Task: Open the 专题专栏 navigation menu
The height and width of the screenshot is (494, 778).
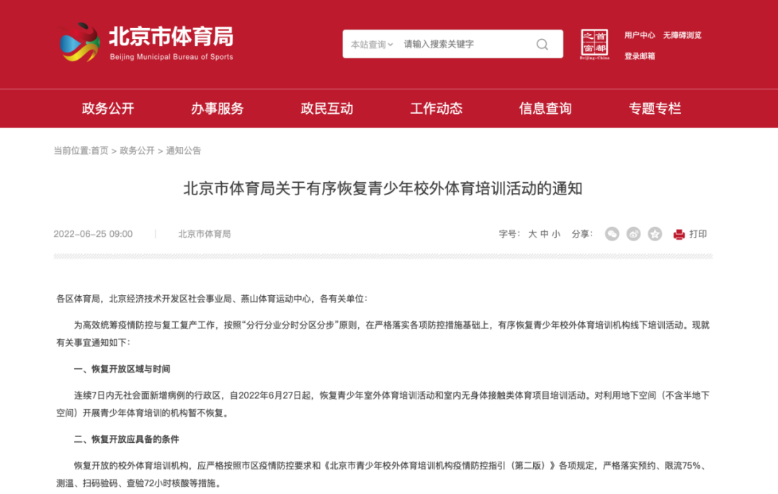Action: [x=655, y=109]
